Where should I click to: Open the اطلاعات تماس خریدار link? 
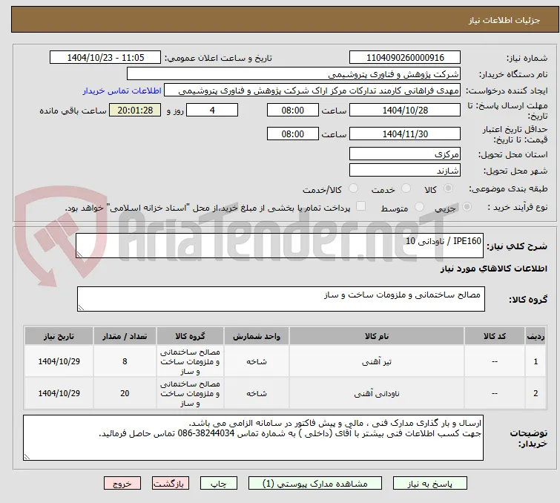coord(122,91)
